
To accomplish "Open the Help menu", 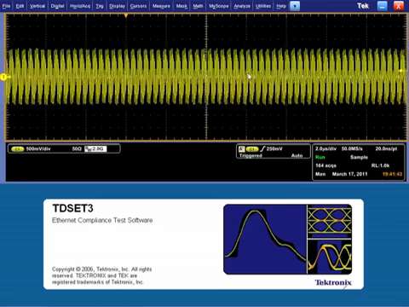I will pyautogui.click(x=281, y=6).
